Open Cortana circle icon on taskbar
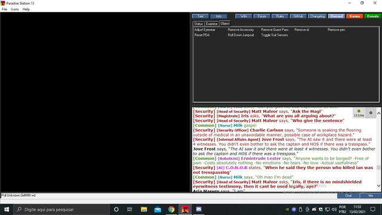Image resolution: width=382 pixels, height=215 pixels. tap(116, 210)
